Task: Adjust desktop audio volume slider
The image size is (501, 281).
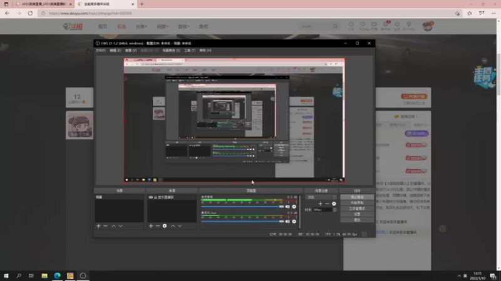Action: pyautogui.click(x=242, y=207)
